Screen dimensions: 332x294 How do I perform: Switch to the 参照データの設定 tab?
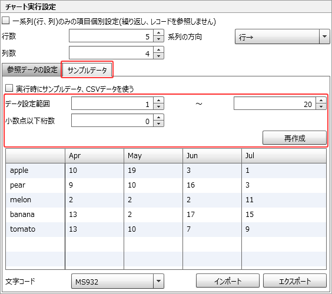[32, 70]
